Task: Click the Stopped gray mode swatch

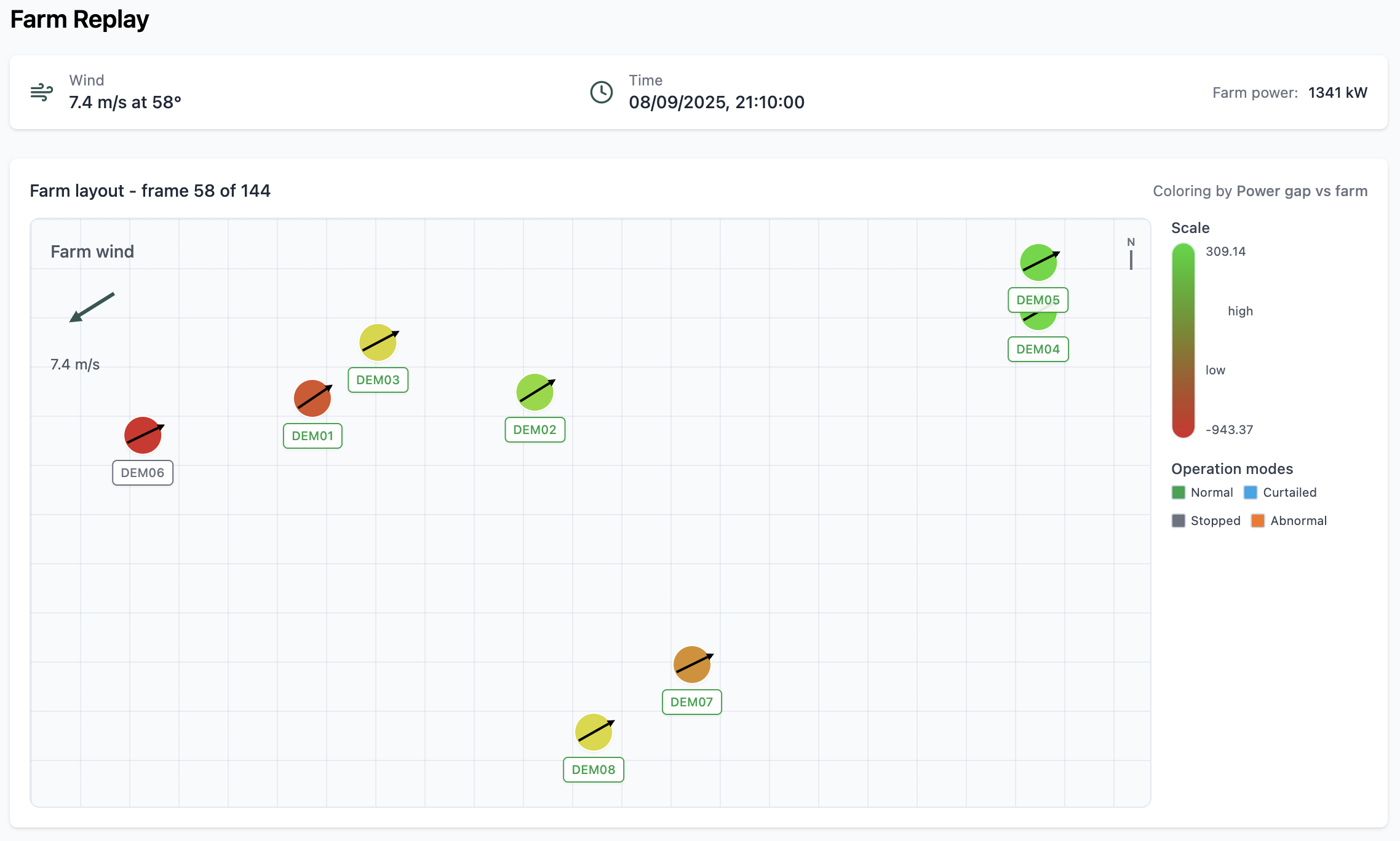Action: [1179, 521]
